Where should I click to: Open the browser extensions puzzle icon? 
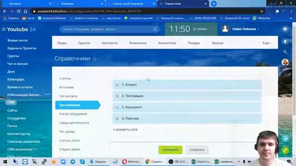coord(277,11)
